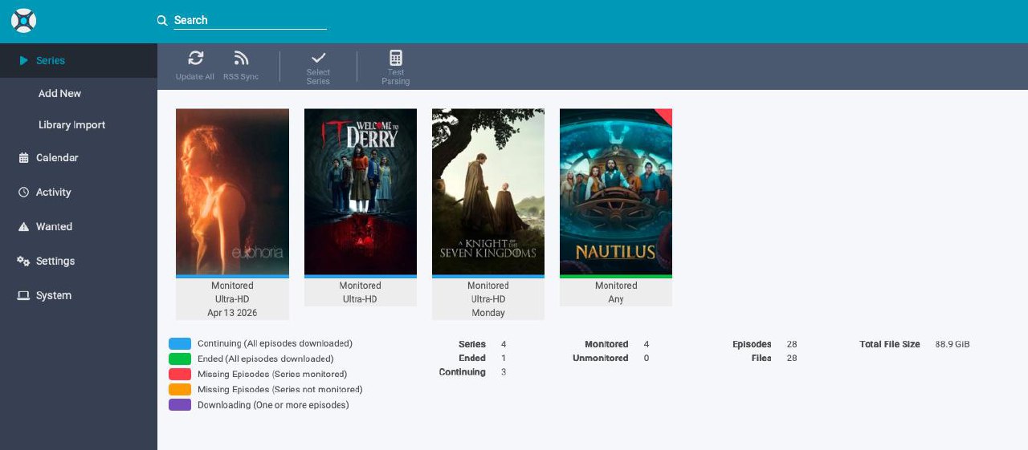
Task: Open the Nautilus series poster
Action: coord(615,192)
